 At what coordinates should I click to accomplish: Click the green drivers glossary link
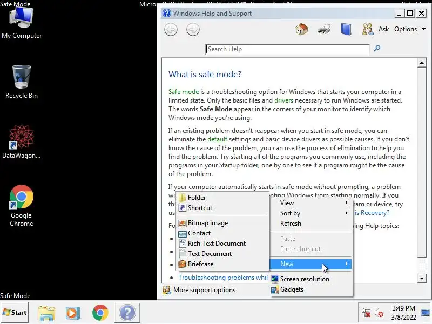coord(283,100)
